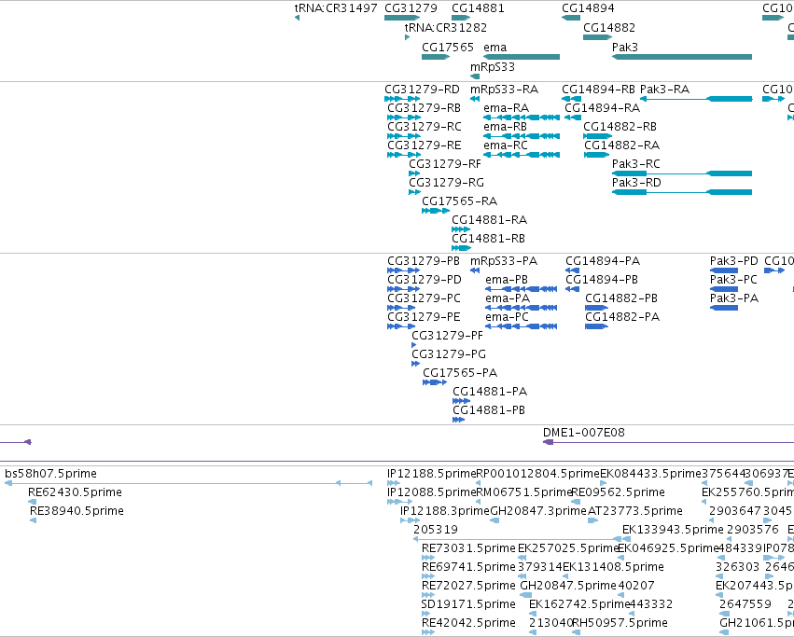Select protein CG31279-PC
The image size is (794, 637).
click(424, 298)
